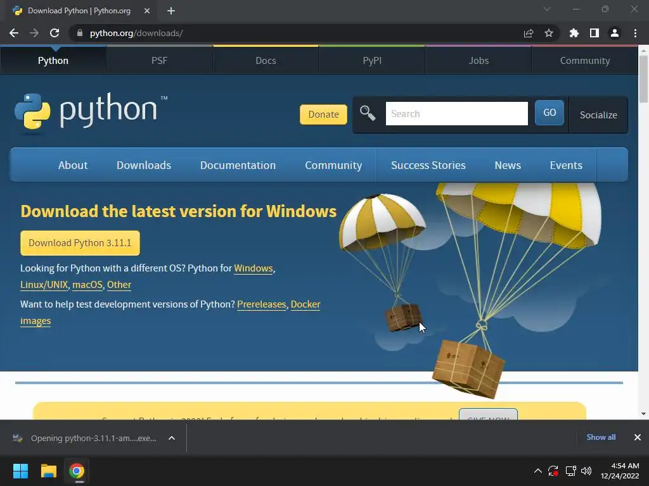Viewport: 649px width, 486px height.
Task: Click the search magnifier icon
Action: coord(368,113)
